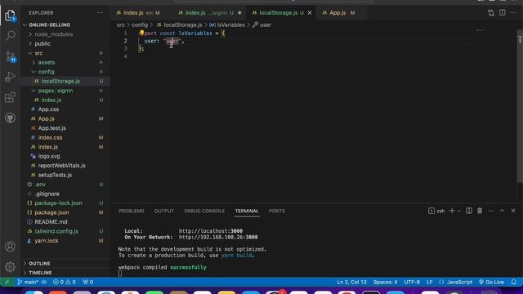Open the Run and Debug view
Image resolution: width=523 pixels, height=294 pixels.
(x=10, y=77)
